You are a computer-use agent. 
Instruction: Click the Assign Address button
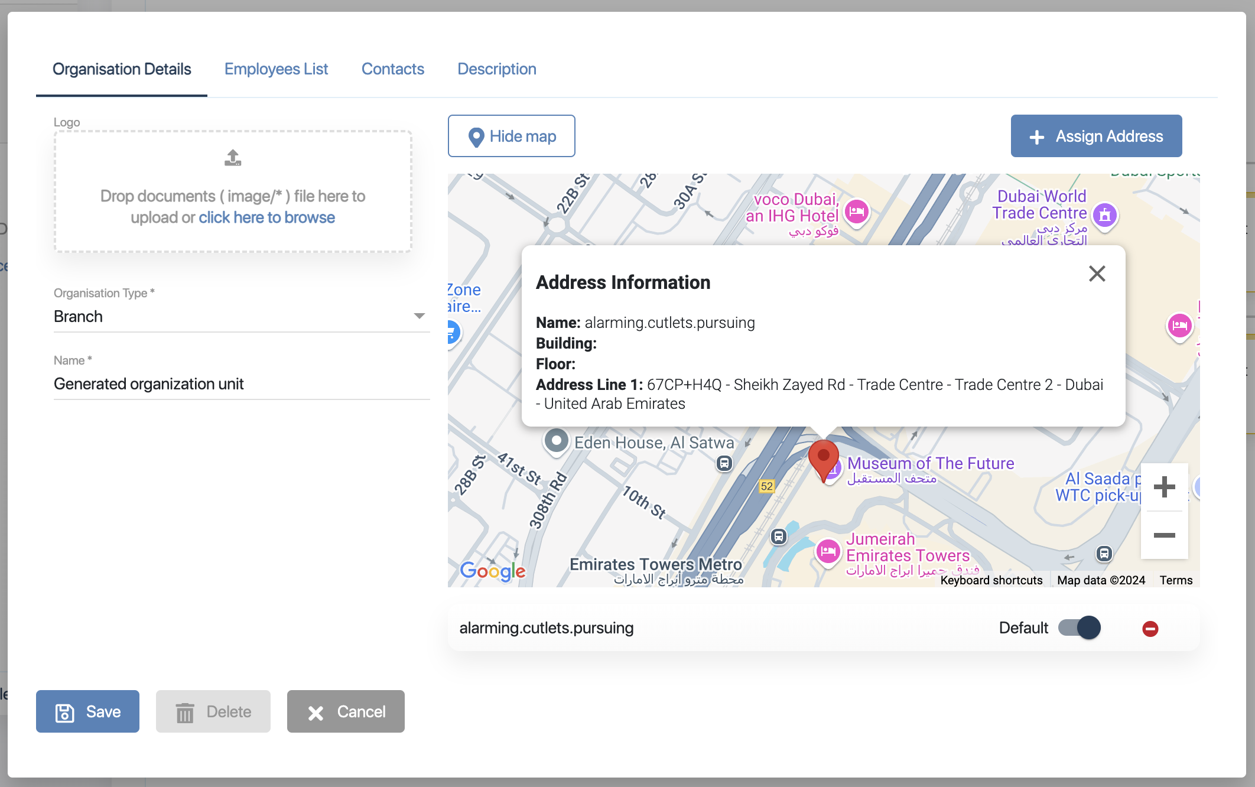click(1096, 136)
